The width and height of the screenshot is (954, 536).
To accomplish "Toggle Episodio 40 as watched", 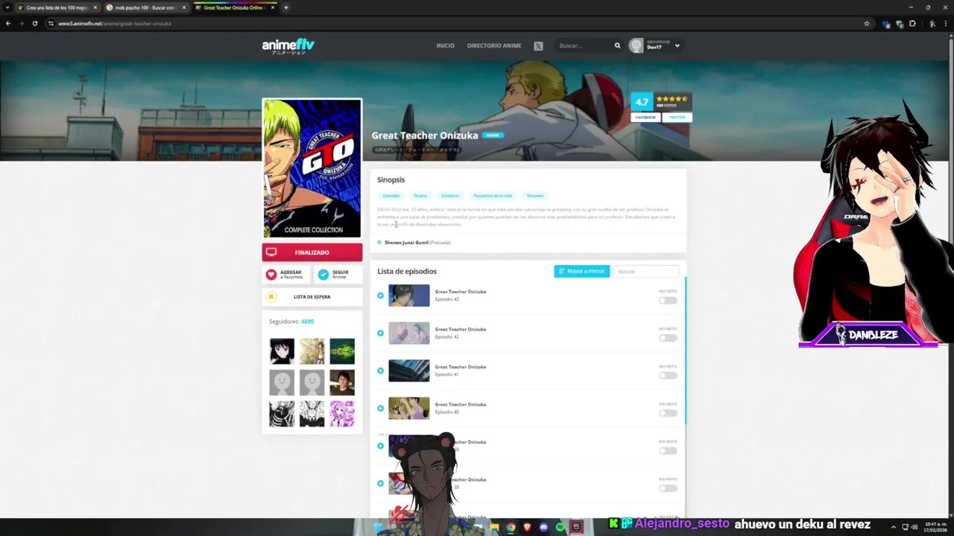I will tap(668, 413).
